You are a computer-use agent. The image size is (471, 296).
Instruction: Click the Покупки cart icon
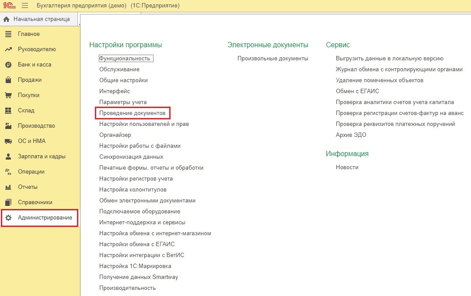click(x=8, y=95)
